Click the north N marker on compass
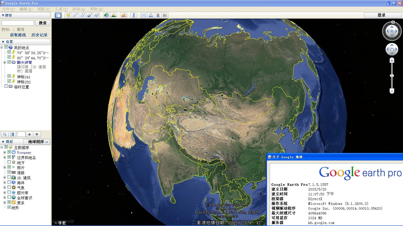 (393, 22)
